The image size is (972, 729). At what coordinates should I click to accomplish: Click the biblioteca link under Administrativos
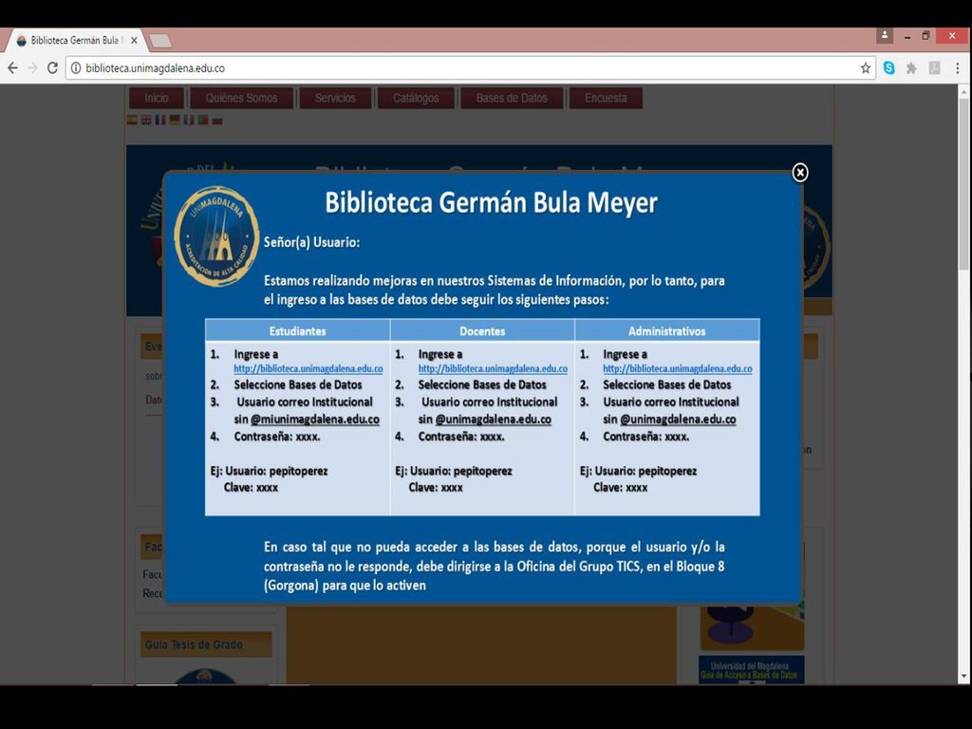click(678, 368)
